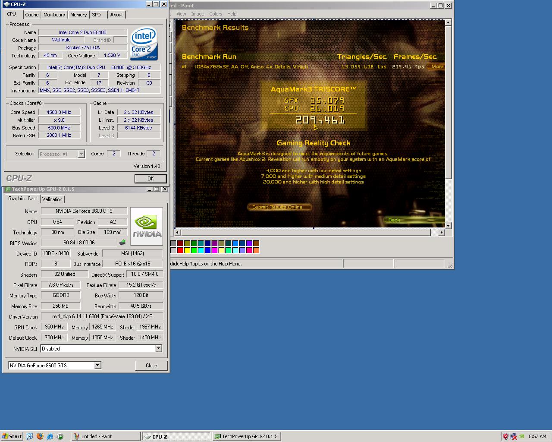Switch to TechPowerUp GPU-Z taskbar button

[246, 436]
